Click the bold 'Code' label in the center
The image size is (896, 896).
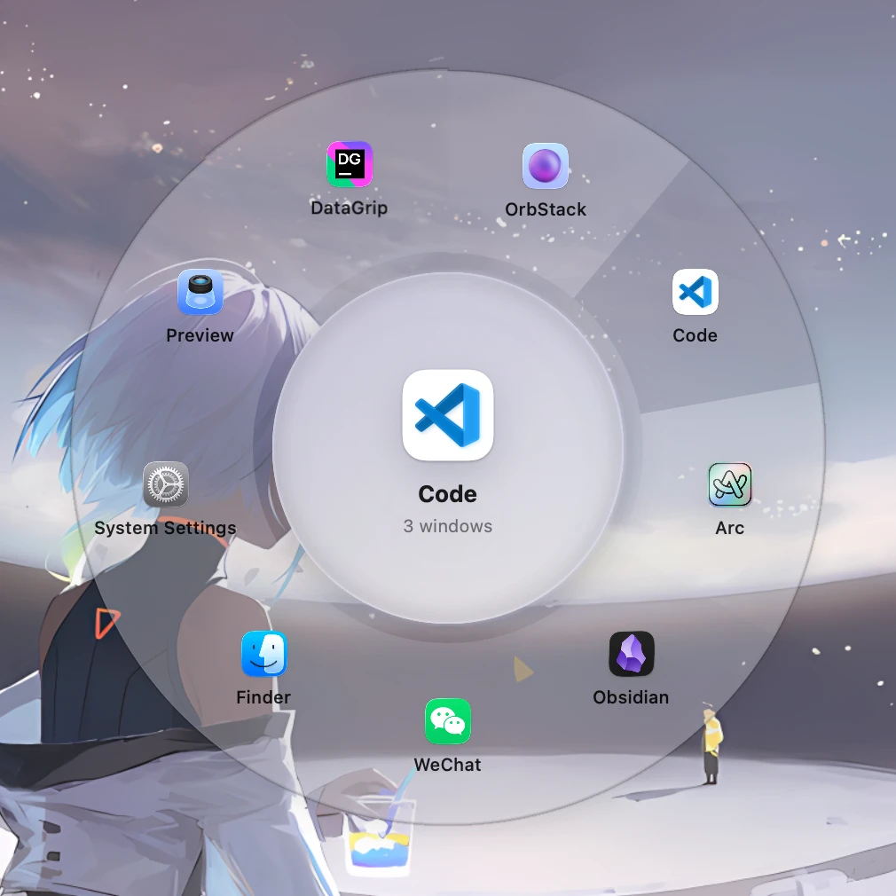click(448, 494)
